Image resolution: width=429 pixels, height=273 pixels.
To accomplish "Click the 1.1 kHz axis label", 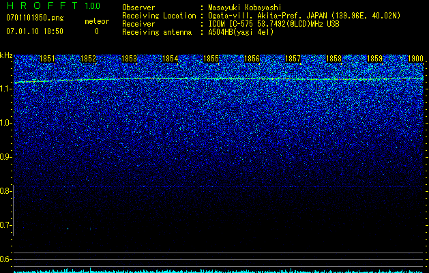I will coord(5,89).
